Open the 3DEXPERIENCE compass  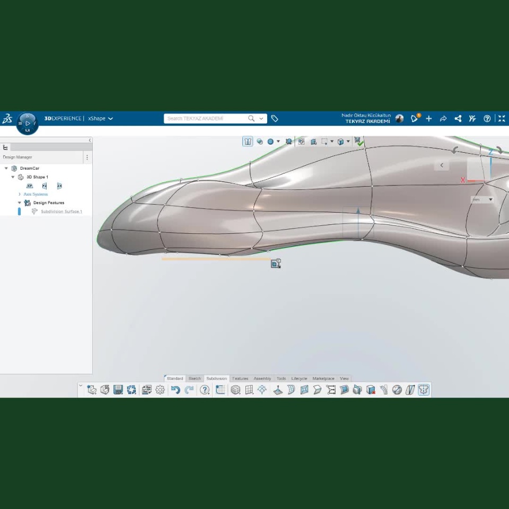click(x=27, y=124)
